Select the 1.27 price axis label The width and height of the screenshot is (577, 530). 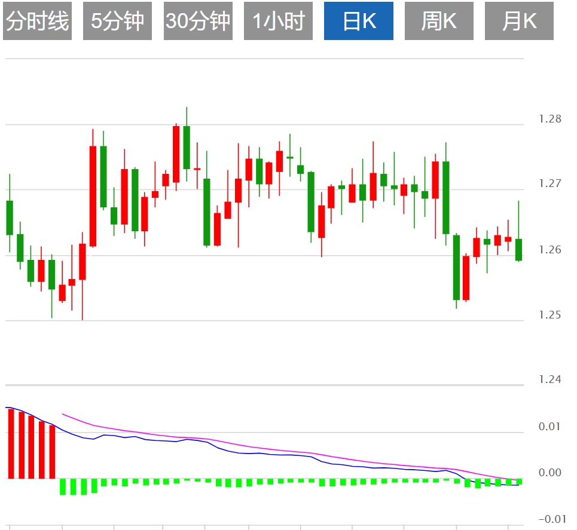(549, 184)
